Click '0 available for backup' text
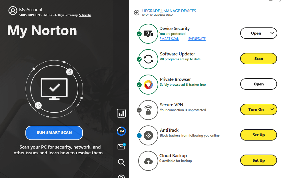 click(176, 161)
